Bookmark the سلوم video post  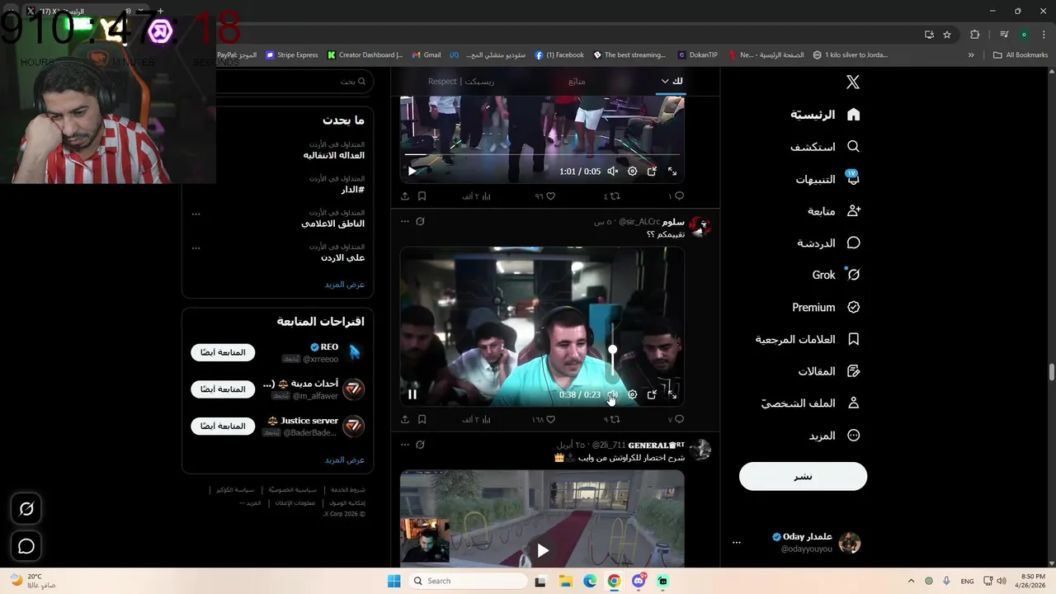(x=422, y=419)
